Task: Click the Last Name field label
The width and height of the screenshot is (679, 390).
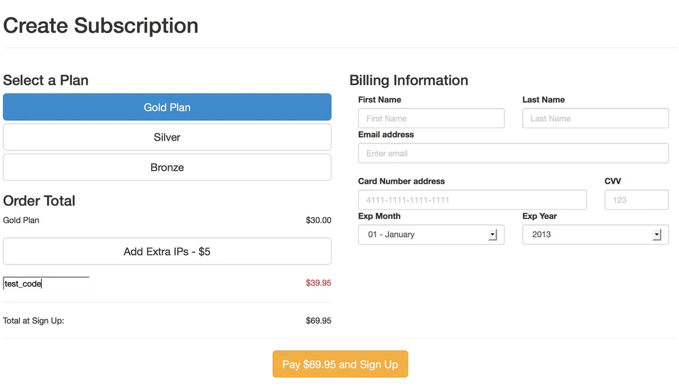Action: [x=543, y=99]
